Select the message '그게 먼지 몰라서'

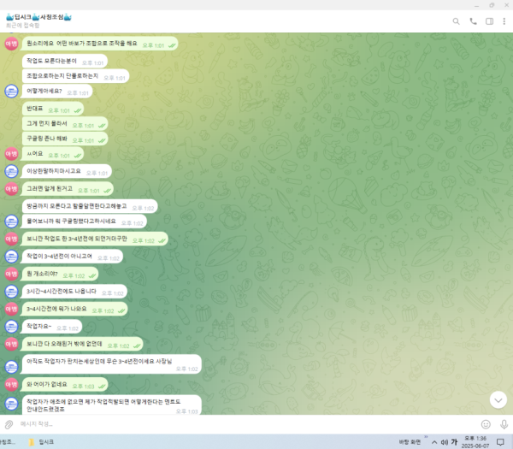click(x=65, y=124)
